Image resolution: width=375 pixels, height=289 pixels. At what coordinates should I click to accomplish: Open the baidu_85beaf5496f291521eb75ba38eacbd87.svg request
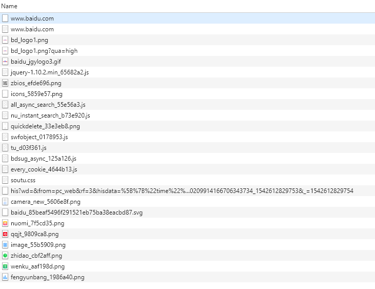tap(188, 213)
